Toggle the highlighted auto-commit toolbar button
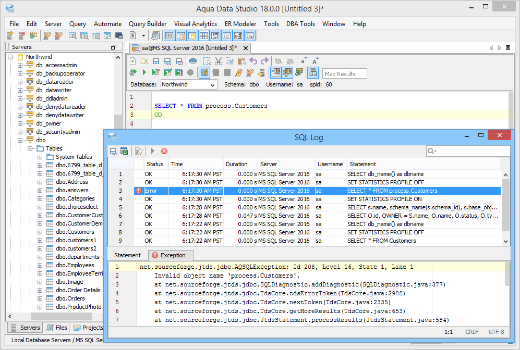Image resolution: width=520 pixels, height=350 pixels. tap(204, 72)
